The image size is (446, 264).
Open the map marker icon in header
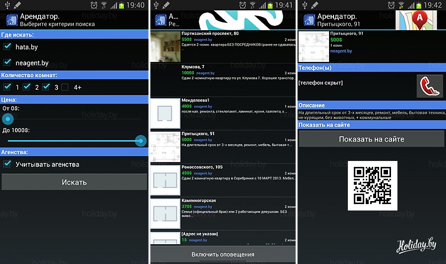point(419,20)
